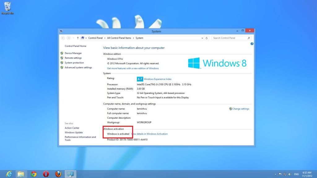Open the taskbar clock and date

coord(307,174)
